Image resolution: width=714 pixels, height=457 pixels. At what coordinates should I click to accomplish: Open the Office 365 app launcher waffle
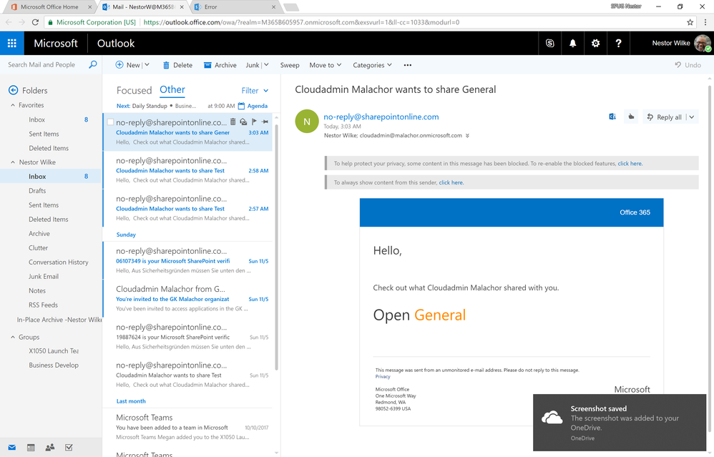pyautogui.click(x=12, y=43)
